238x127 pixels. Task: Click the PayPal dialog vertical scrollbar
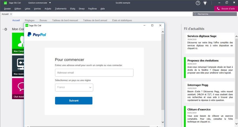point(163,72)
